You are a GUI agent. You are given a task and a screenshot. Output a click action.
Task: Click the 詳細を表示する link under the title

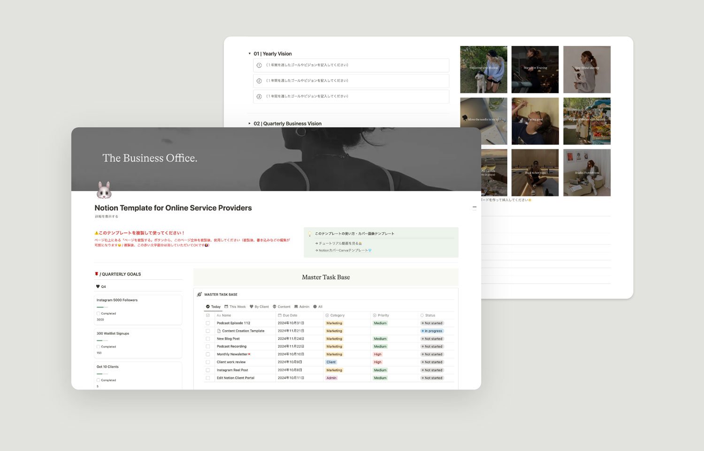pos(107,217)
